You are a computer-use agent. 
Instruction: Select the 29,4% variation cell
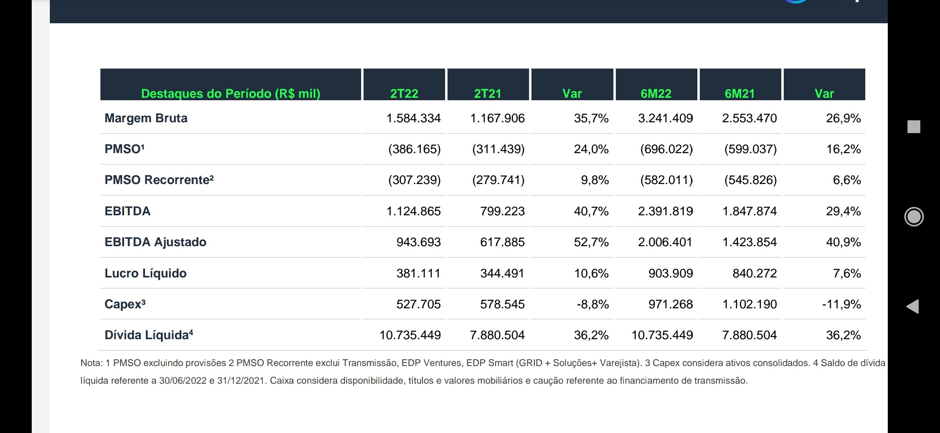(843, 211)
